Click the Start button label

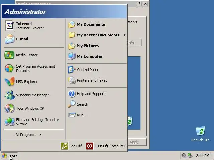12,156
